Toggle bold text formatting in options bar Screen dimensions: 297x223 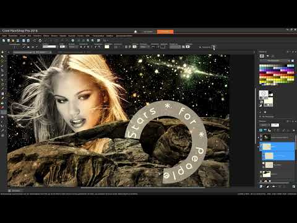pyautogui.click(x=81, y=47)
